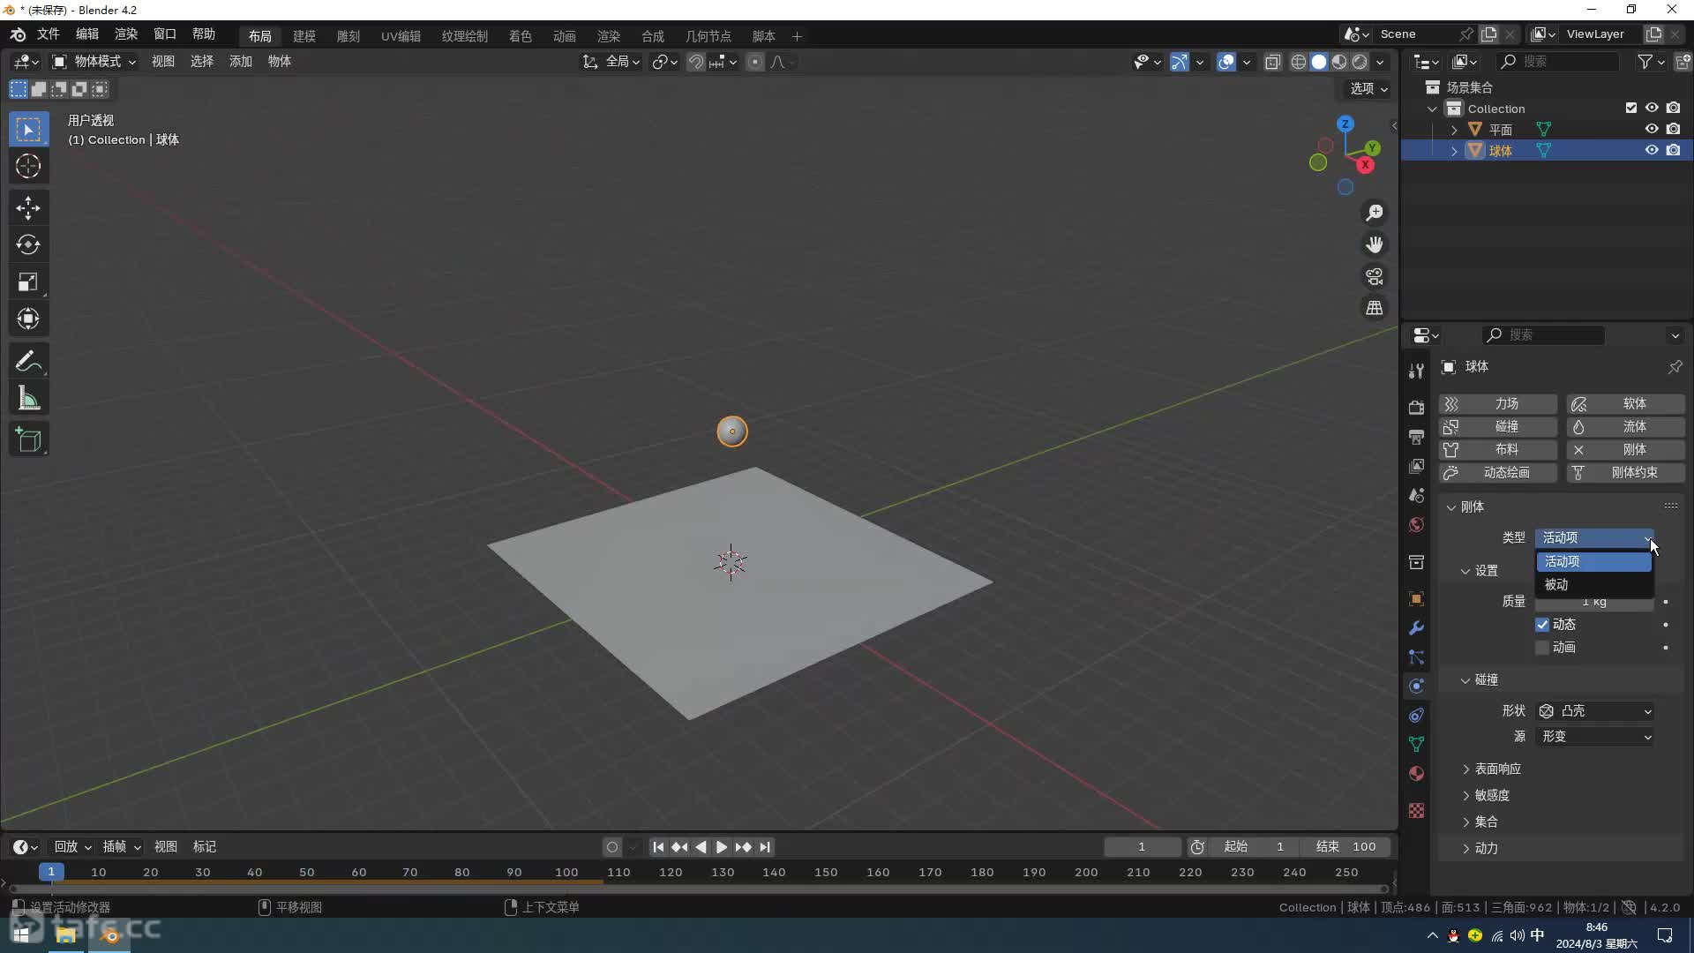Open the World properties tab

pyautogui.click(x=1416, y=525)
